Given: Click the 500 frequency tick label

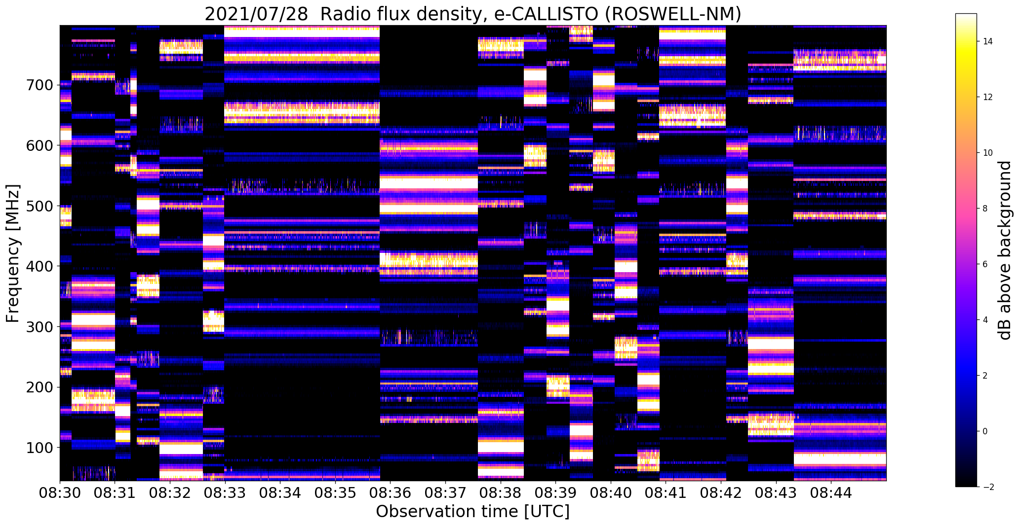Looking at the screenshot, I should pos(39,206).
